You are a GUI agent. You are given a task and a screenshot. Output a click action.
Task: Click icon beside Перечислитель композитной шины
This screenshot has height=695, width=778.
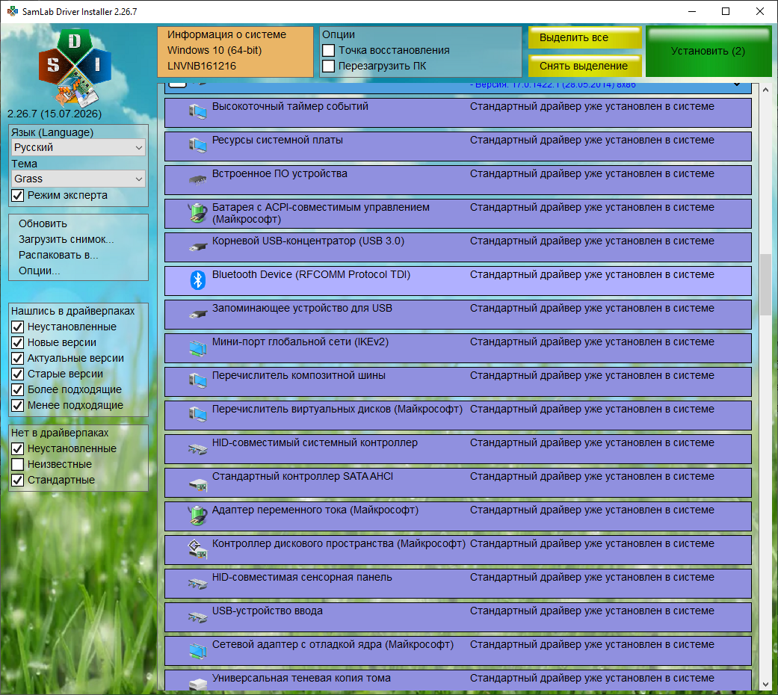pos(197,381)
